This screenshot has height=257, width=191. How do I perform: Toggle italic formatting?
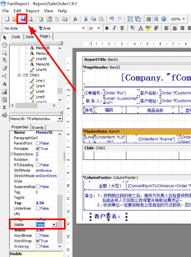coord(114,28)
